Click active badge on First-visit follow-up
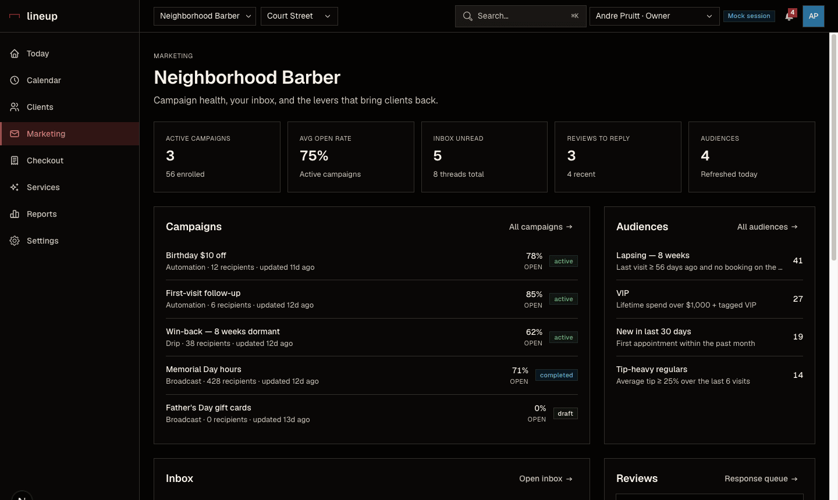 point(563,299)
